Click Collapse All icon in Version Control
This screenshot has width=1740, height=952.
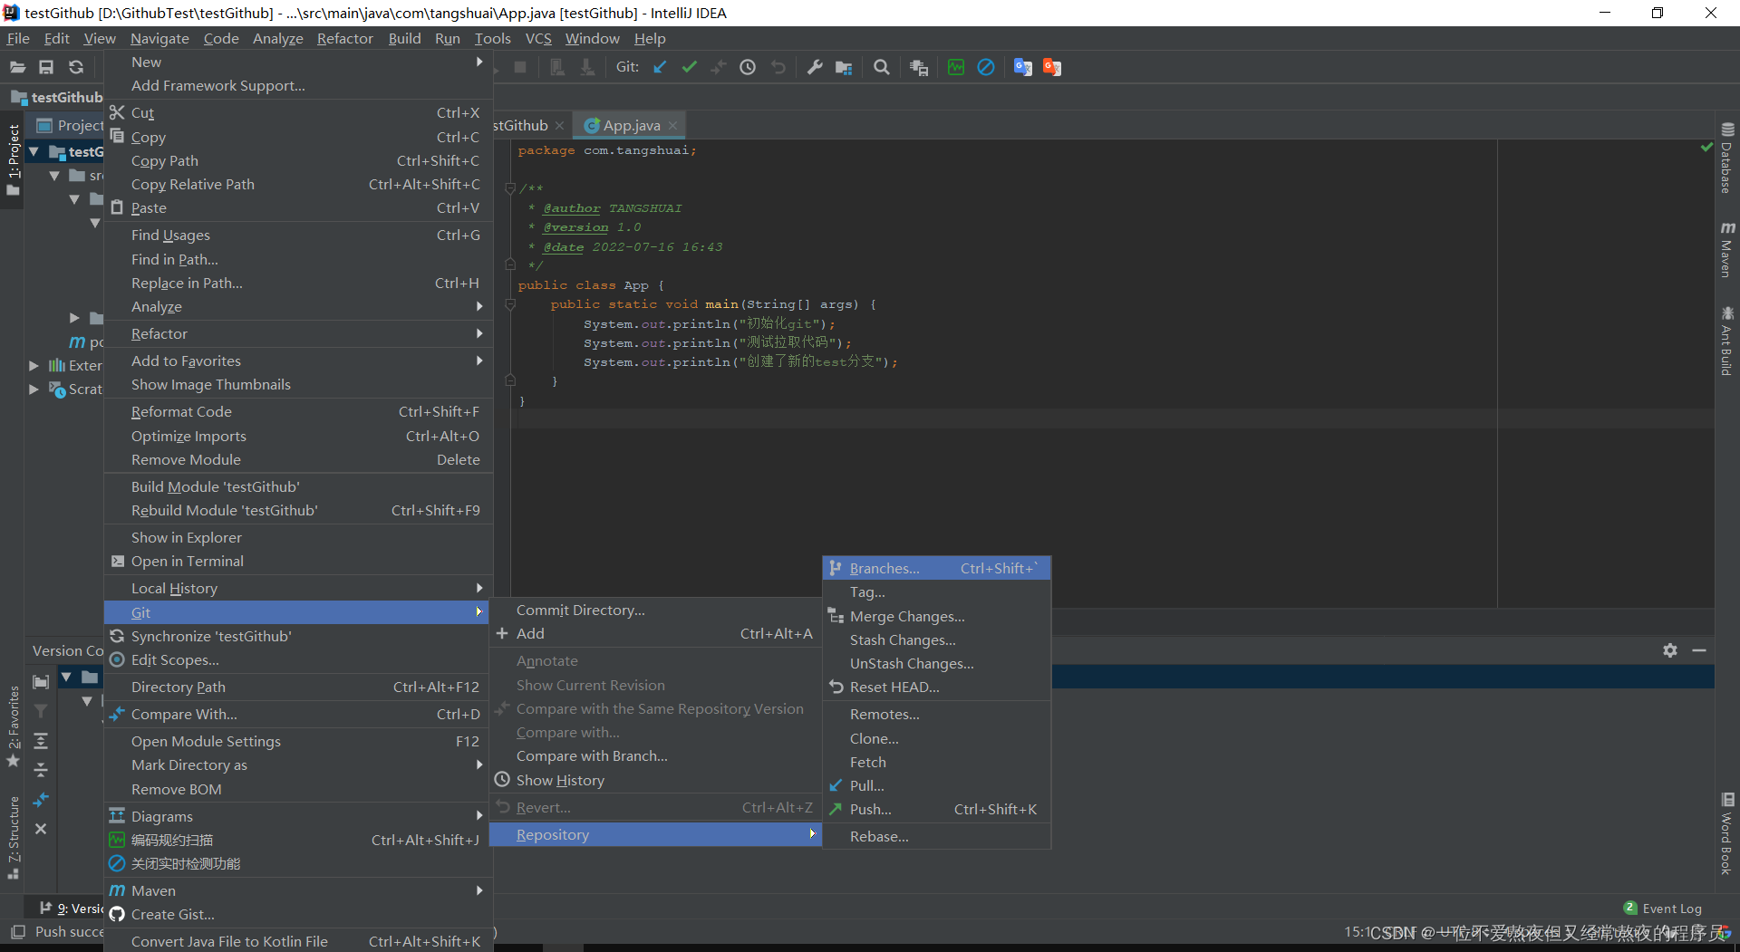(41, 770)
